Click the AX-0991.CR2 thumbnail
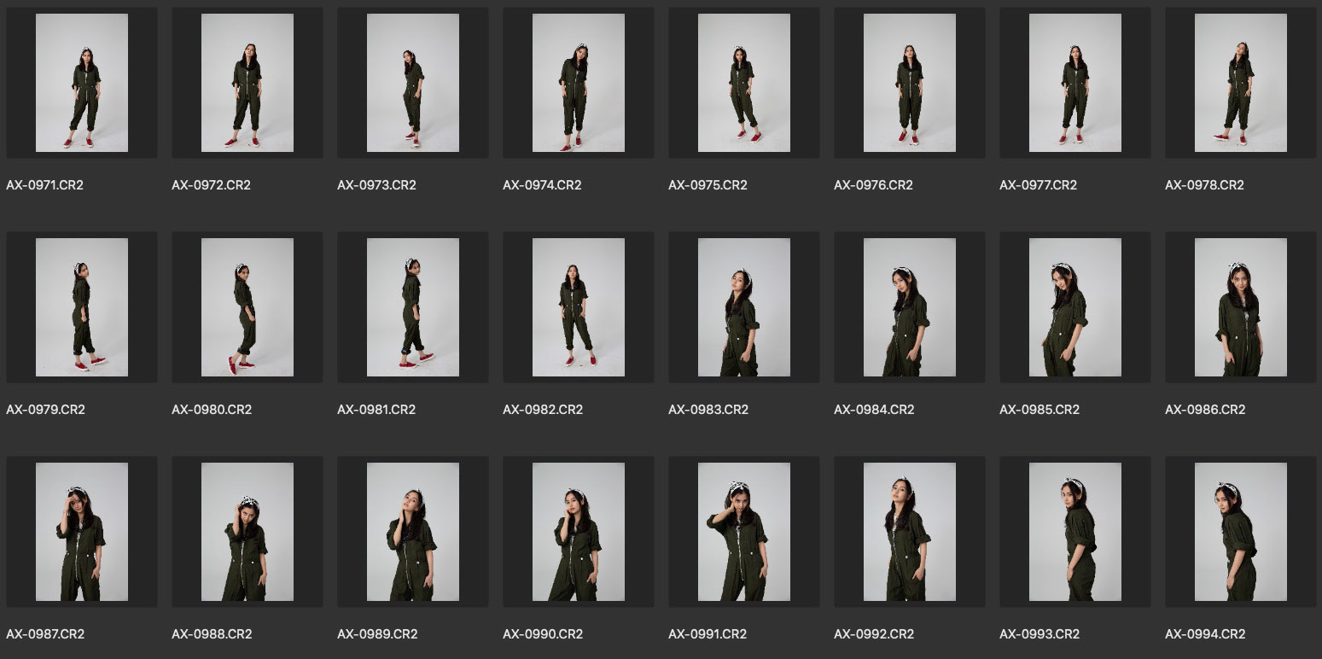Viewport: 1322px width, 659px height. [744, 532]
